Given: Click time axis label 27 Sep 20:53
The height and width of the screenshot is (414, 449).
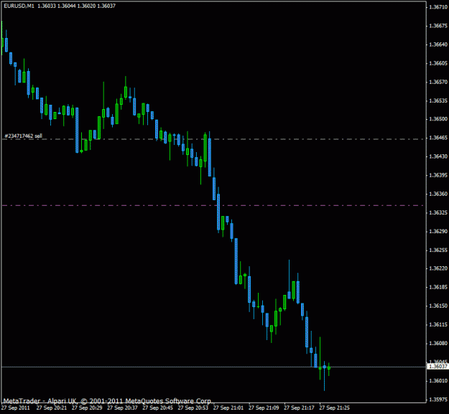Looking at the screenshot, I should pos(193,408).
